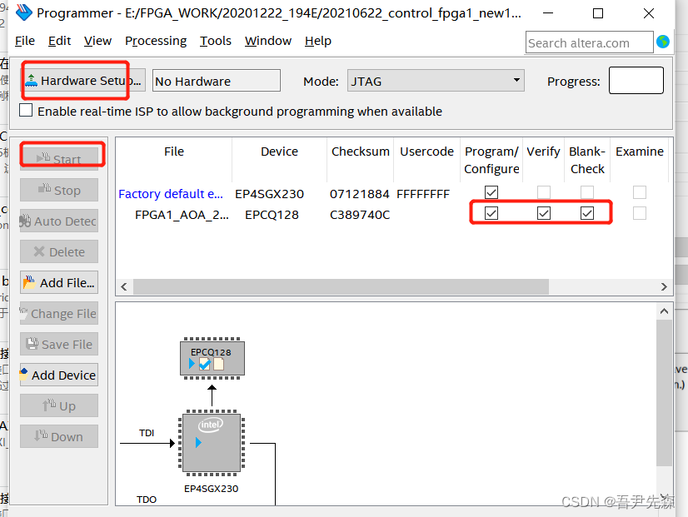
Task: Click the No Hardware field
Action: tap(217, 81)
